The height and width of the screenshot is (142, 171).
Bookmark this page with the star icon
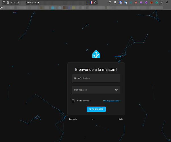95,2
